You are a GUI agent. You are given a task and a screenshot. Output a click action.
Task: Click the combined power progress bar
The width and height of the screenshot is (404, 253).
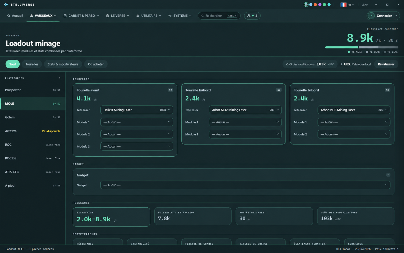pos(362,47)
